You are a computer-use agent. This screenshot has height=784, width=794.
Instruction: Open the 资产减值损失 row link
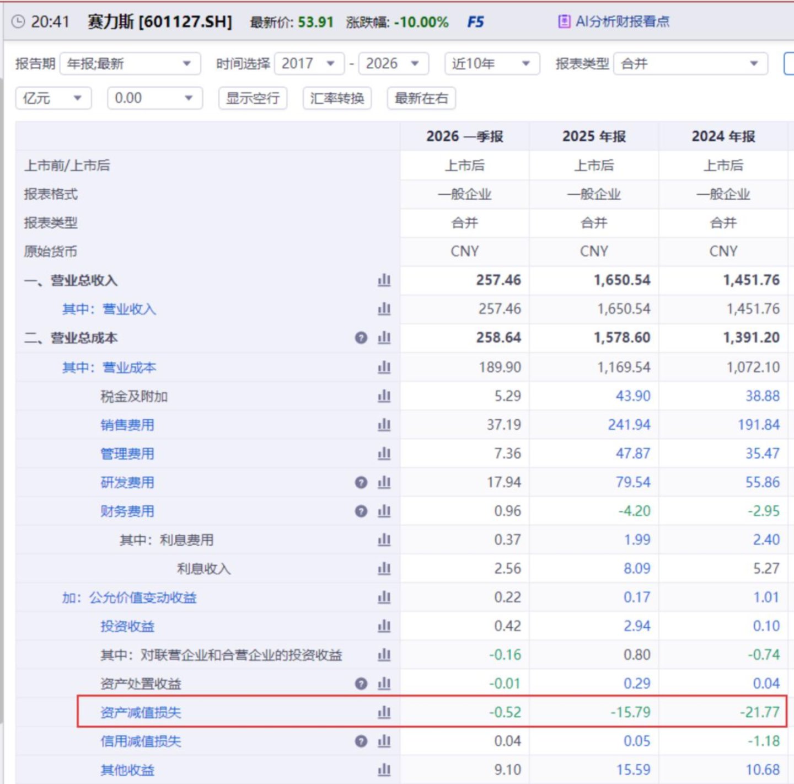pos(141,712)
